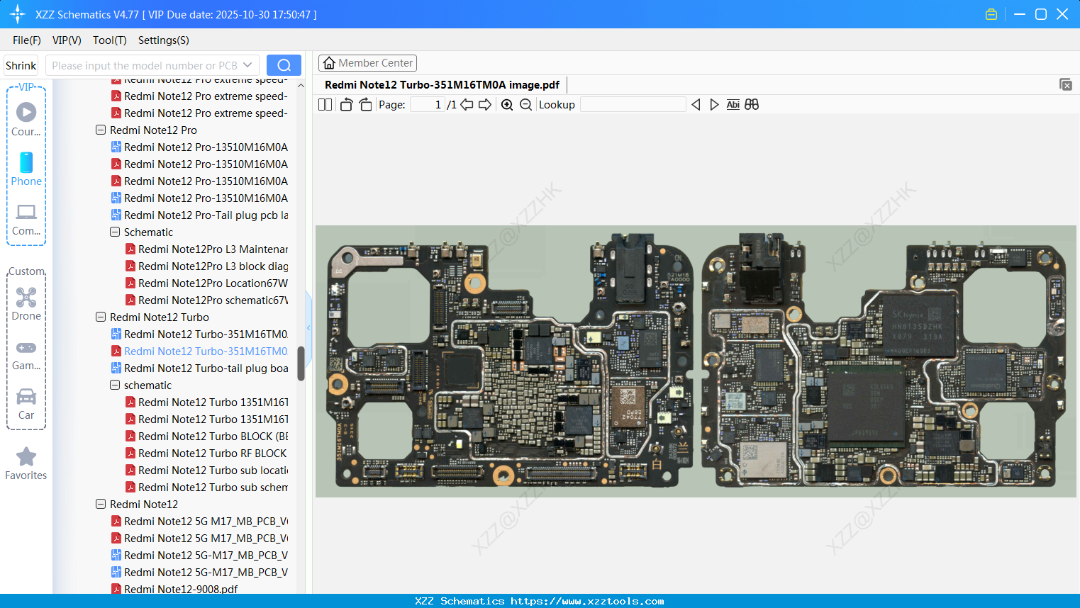Collapse the Schematic folder under Note12 Pro
Screen dimensions: 1080x608
point(114,232)
